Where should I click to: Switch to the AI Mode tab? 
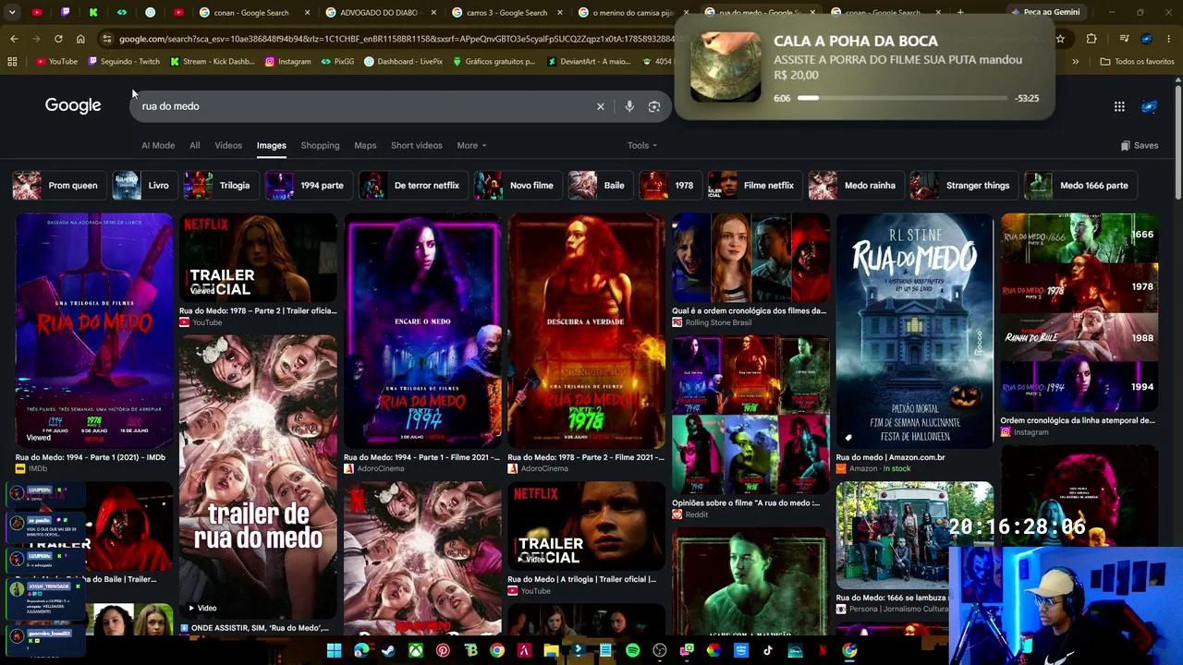click(158, 145)
